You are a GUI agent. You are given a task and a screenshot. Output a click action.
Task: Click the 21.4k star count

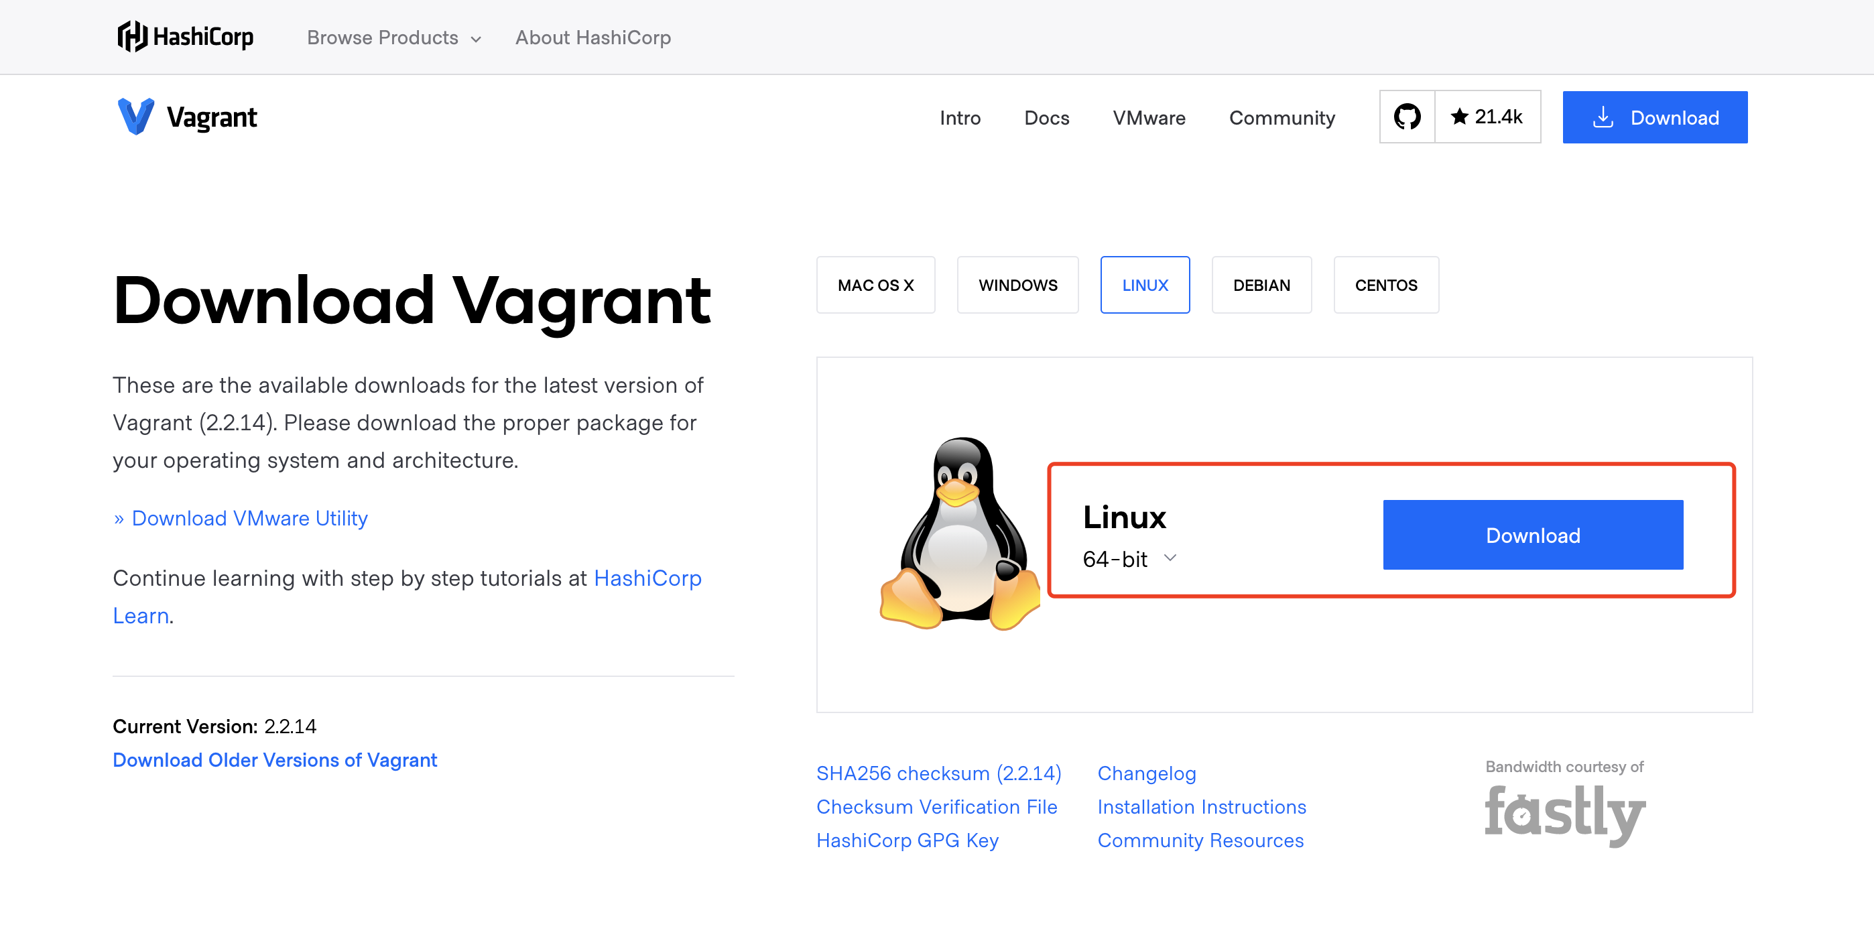click(1487, 117)
